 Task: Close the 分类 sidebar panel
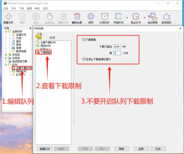30,28
